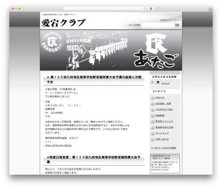This screenshot has width=222, height=188.
Task: Click the bullet icon beside お知らせ
Action: tap(153, 98)
